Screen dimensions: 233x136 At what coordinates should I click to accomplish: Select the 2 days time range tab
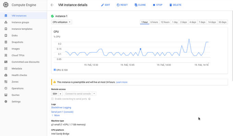(184, 22)
